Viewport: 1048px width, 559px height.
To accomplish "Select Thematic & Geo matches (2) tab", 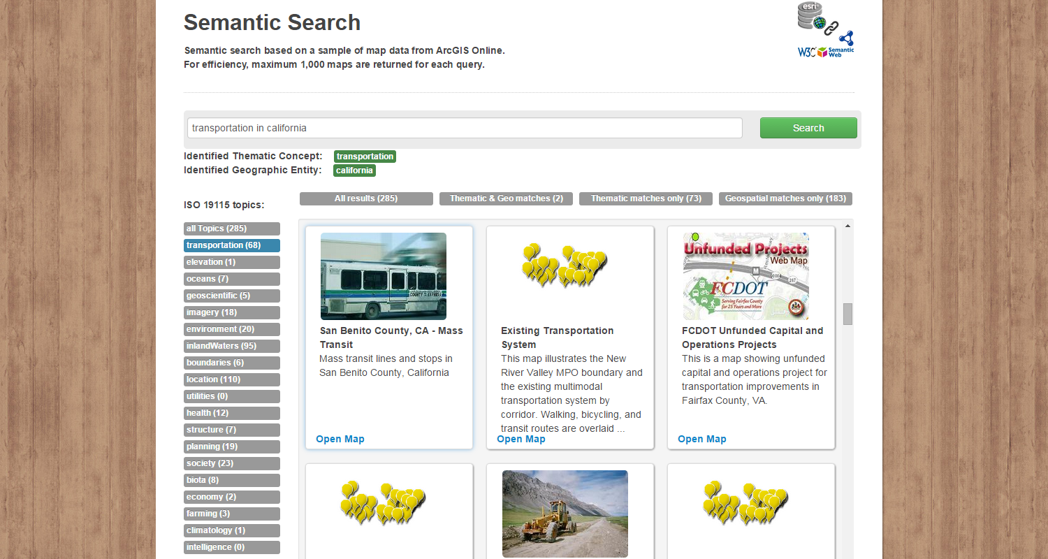I will [x=506, y=198].
